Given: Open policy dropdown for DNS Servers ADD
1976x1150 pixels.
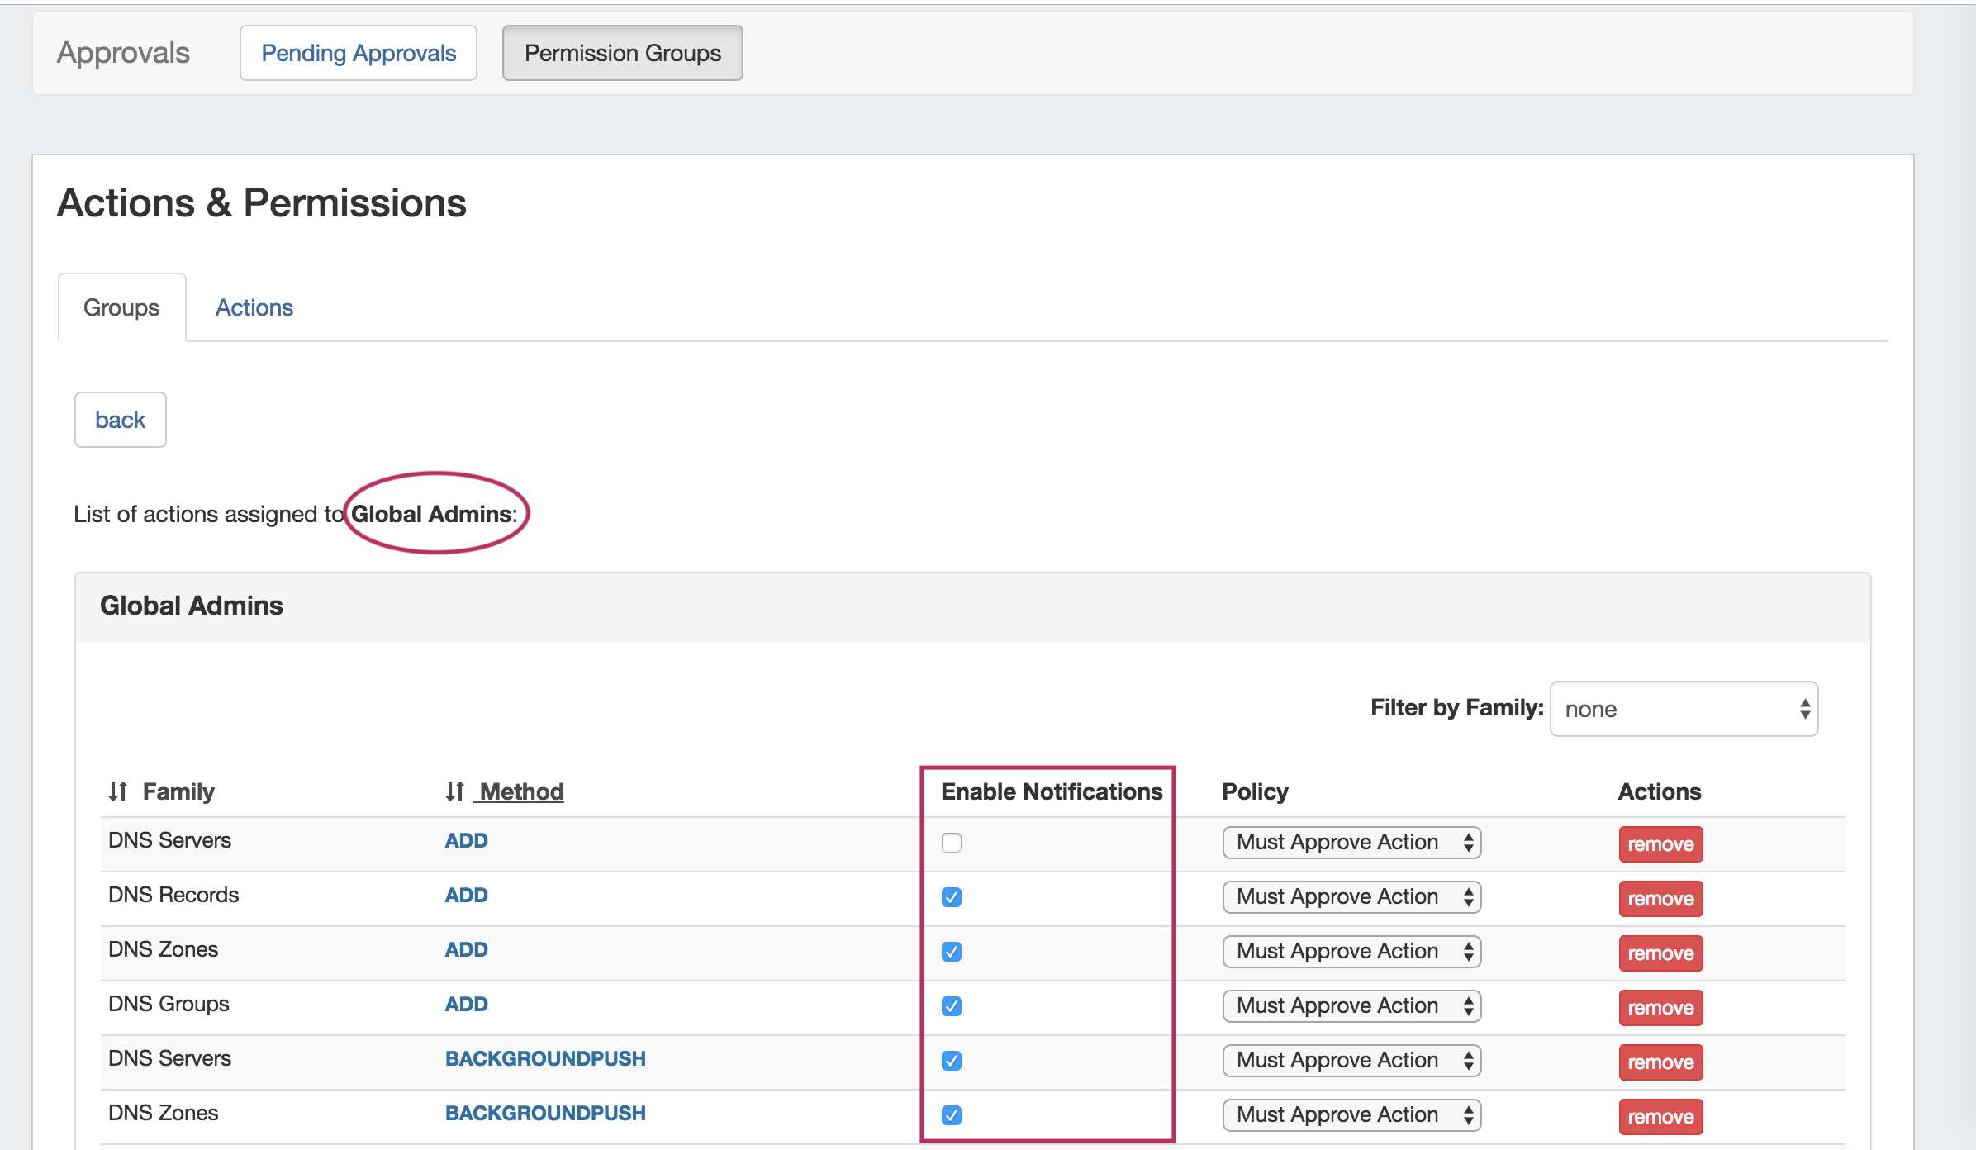Looking at the screenshot, I should click(x=1351, y=843).
